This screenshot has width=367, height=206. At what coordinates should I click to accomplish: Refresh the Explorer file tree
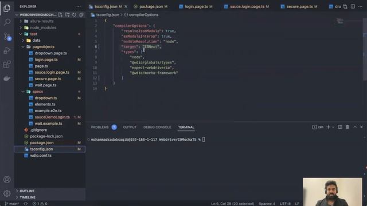coord(74,15)
